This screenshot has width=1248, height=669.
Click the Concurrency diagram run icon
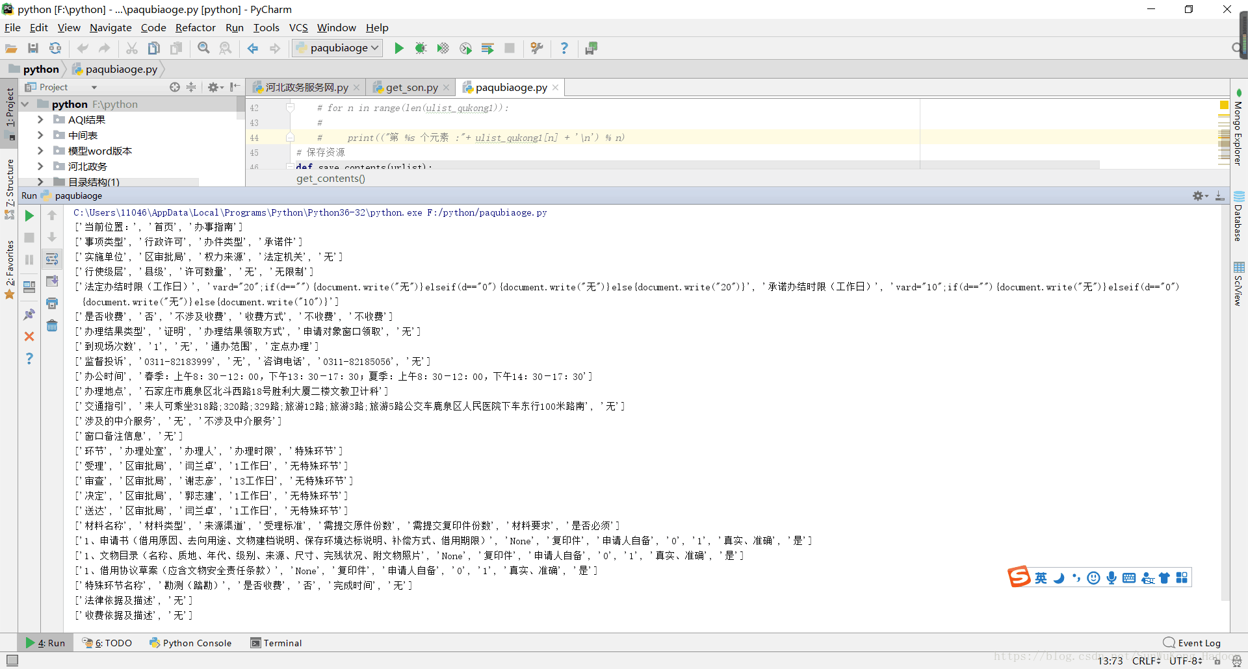coord(487,48)
